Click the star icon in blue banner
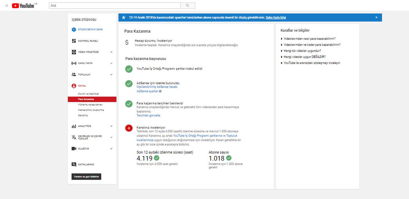Screen dimensions: 409x199 coord(123,17)
